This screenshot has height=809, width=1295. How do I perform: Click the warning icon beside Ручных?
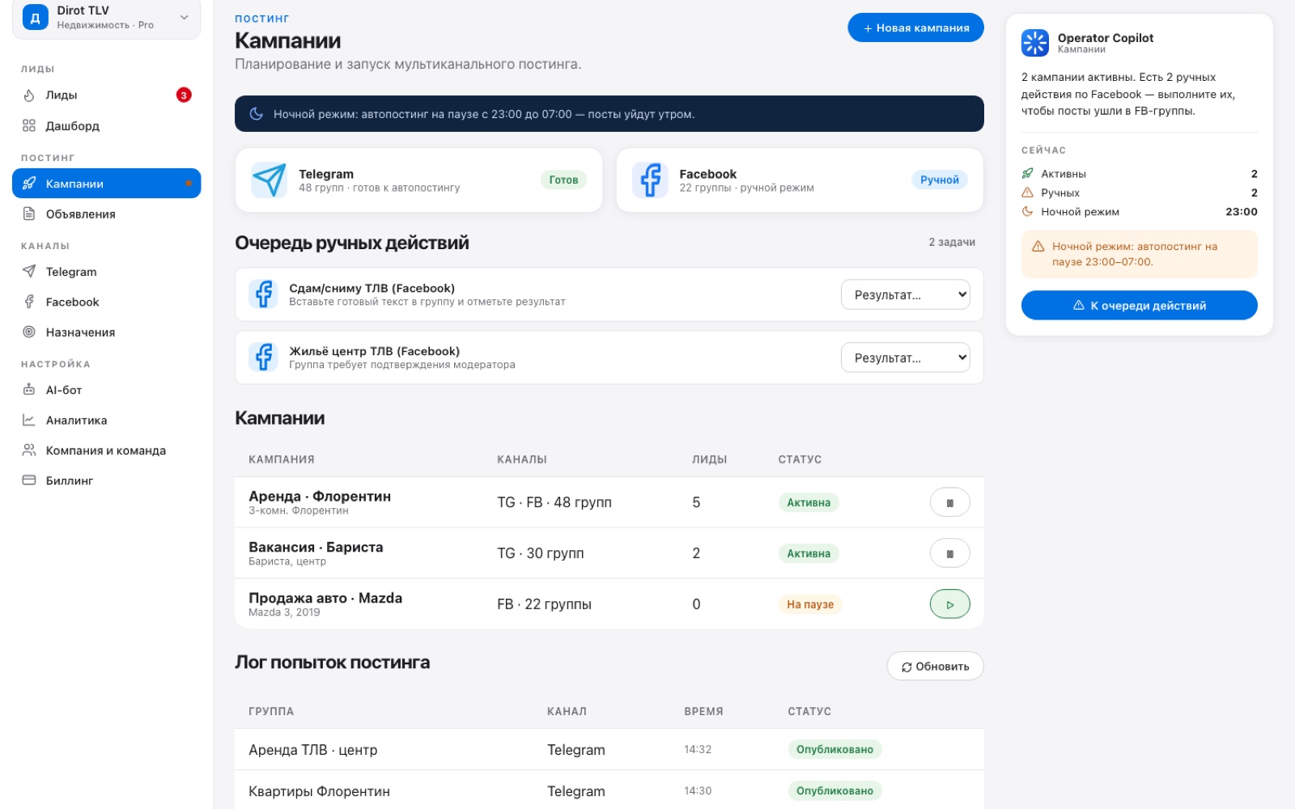(x=1027, y=193)
